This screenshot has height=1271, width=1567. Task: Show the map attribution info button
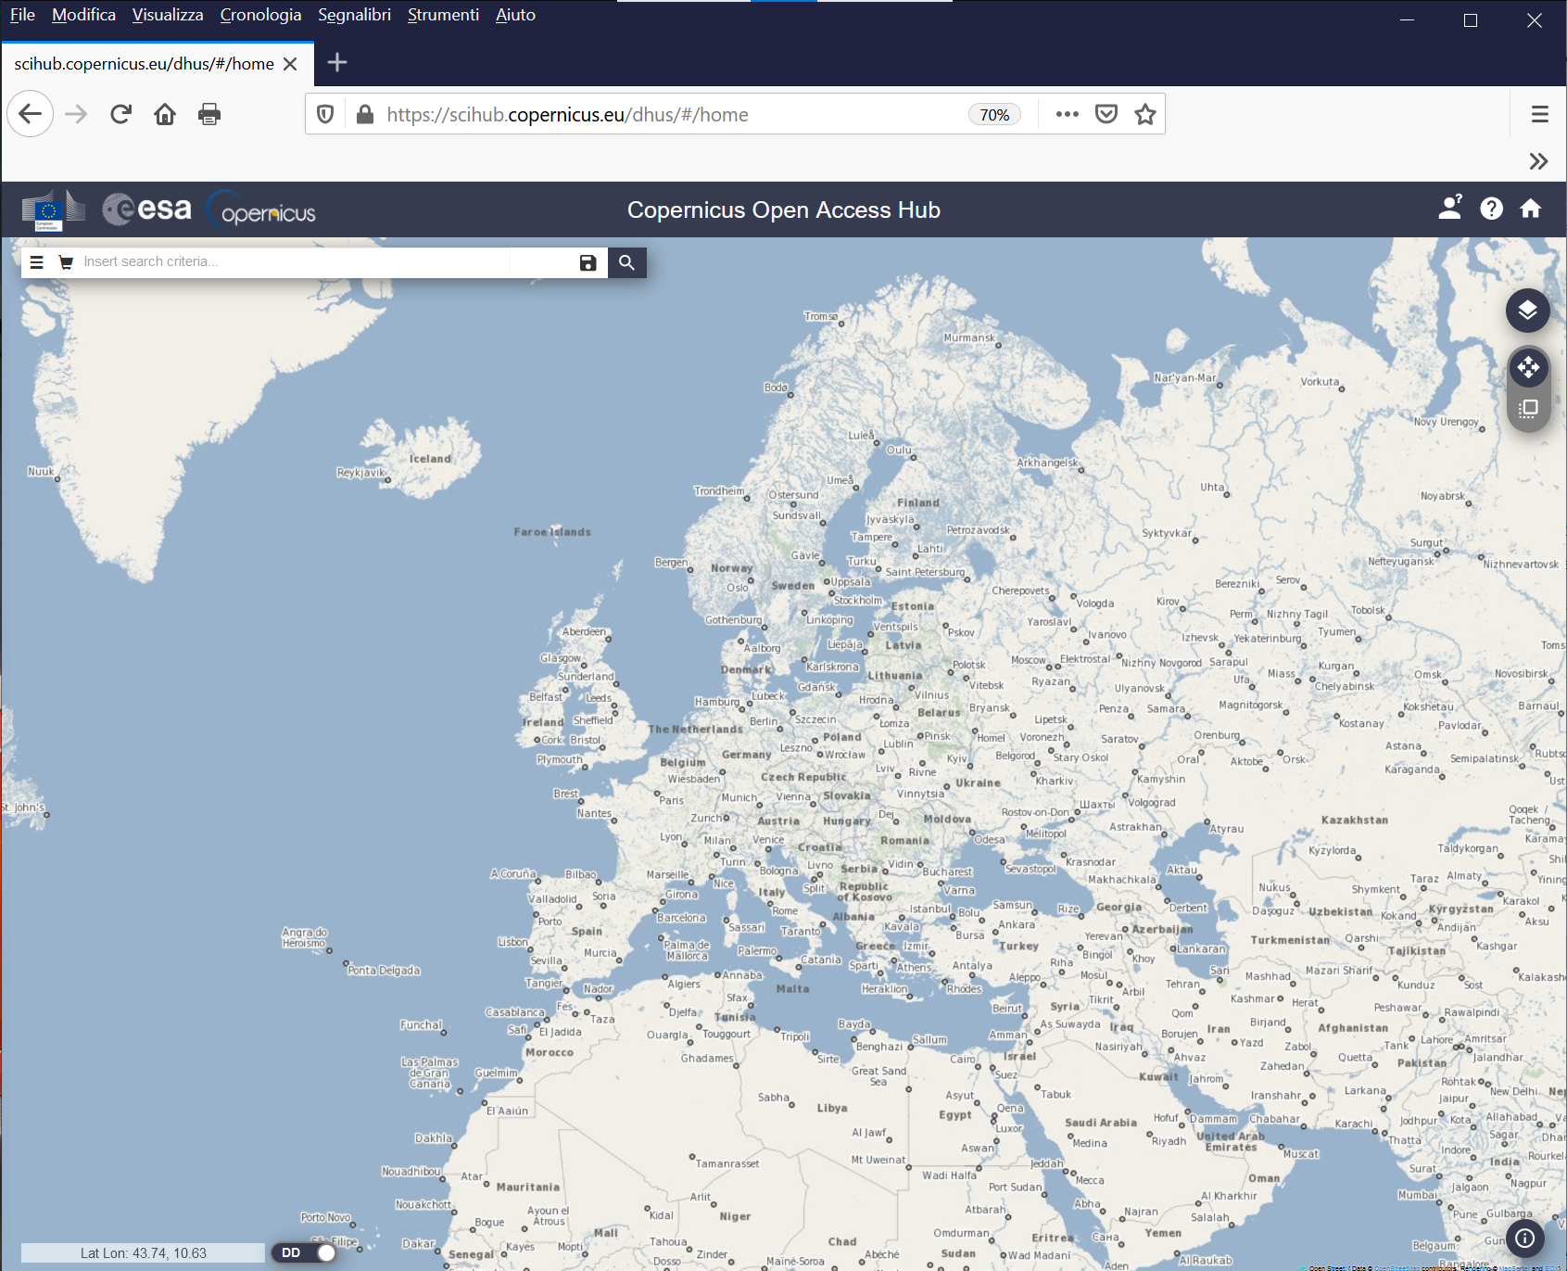point(1524,1238)
